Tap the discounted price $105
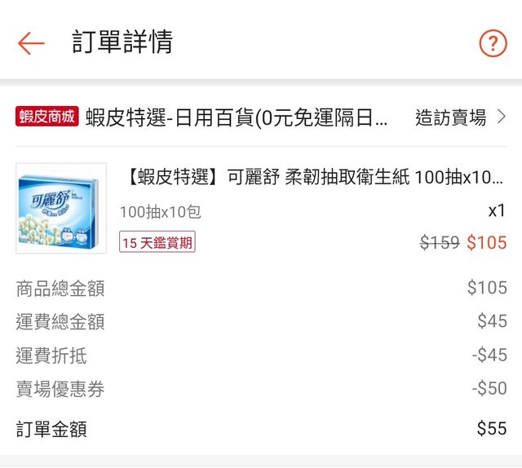Image resolution: width=522 pixels, height=468 pixels. pos(486,242)
